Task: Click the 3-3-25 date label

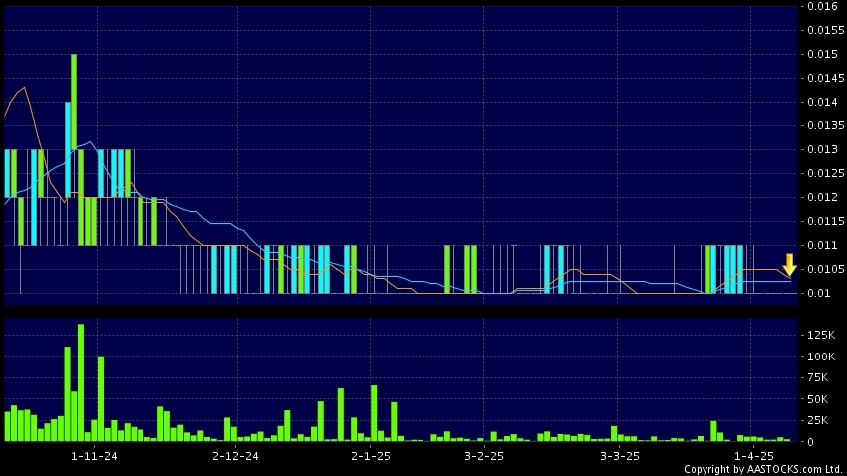Action: 620,456
